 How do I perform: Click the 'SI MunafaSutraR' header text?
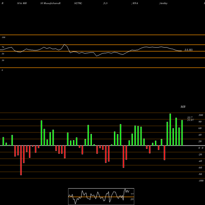(x=50, y=3)
